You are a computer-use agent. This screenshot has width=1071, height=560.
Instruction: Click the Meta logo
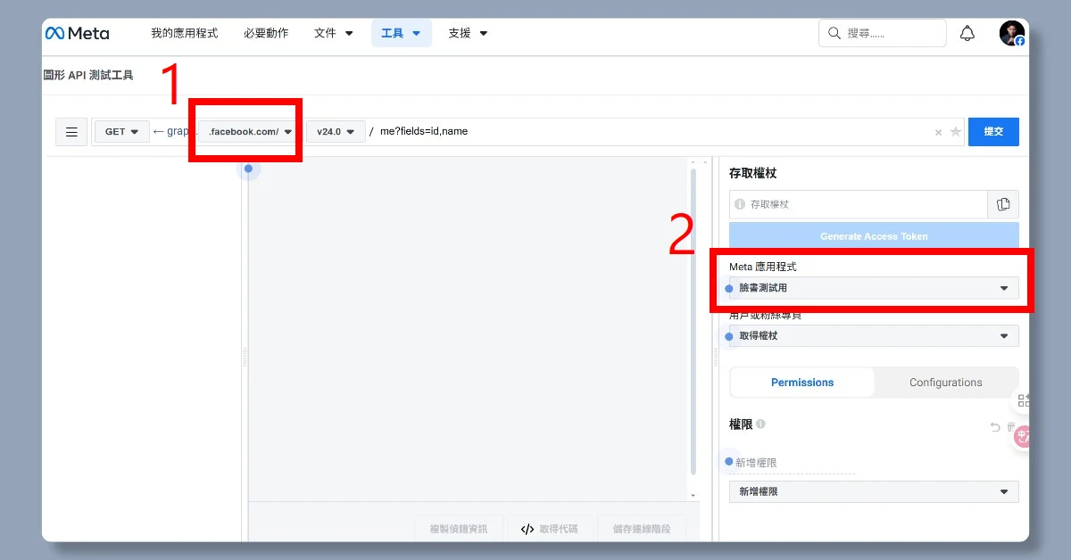point(77,33)
